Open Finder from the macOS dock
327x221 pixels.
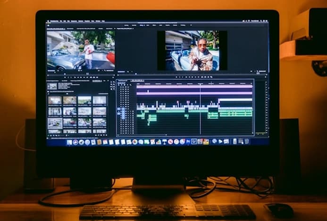point(69,142)
